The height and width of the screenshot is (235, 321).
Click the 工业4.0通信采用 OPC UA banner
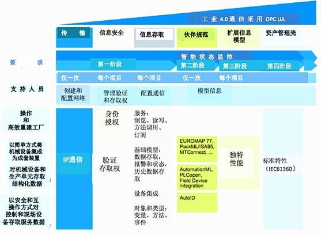pyautogui.click(x=243, y=19)
